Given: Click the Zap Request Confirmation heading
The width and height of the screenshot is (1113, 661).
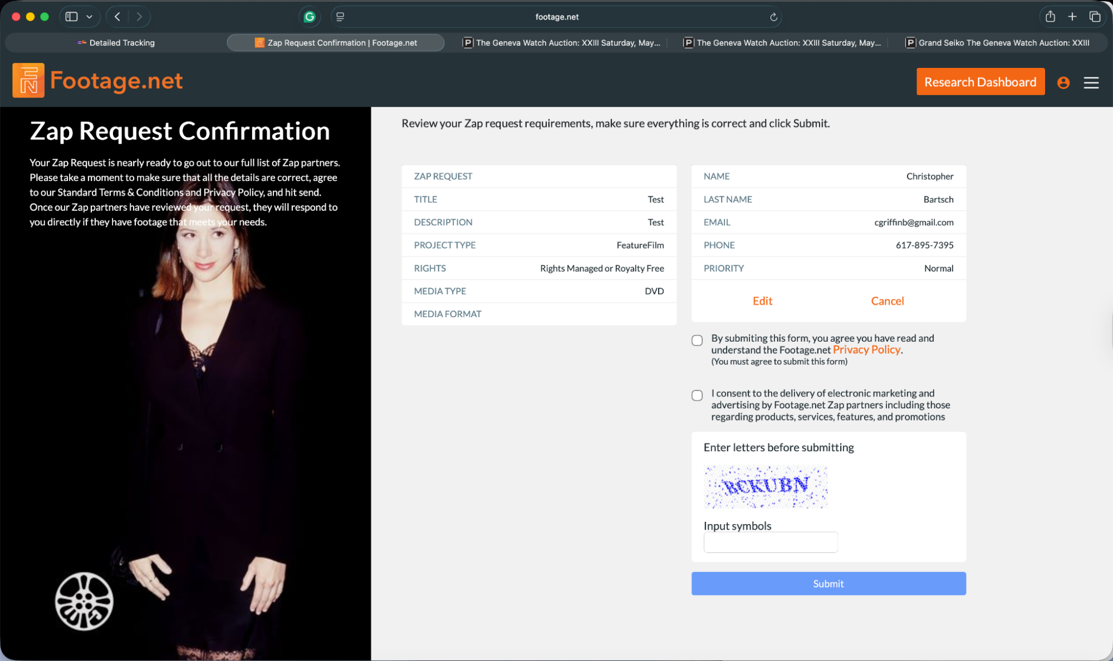Looking at the screenshot, I should point(180,131).
